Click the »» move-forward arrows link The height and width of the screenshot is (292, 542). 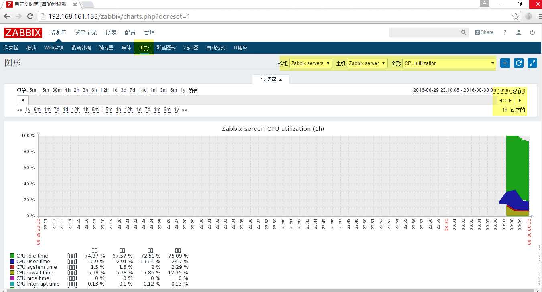point(185,110)
